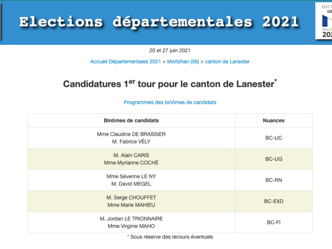Click the BC-FI nuance cell
This screenshot has height=249, width=332.
[273, 222]
